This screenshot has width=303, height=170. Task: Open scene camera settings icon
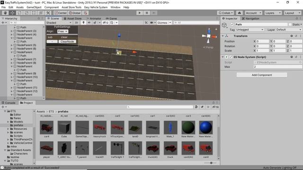click(152, 23)
